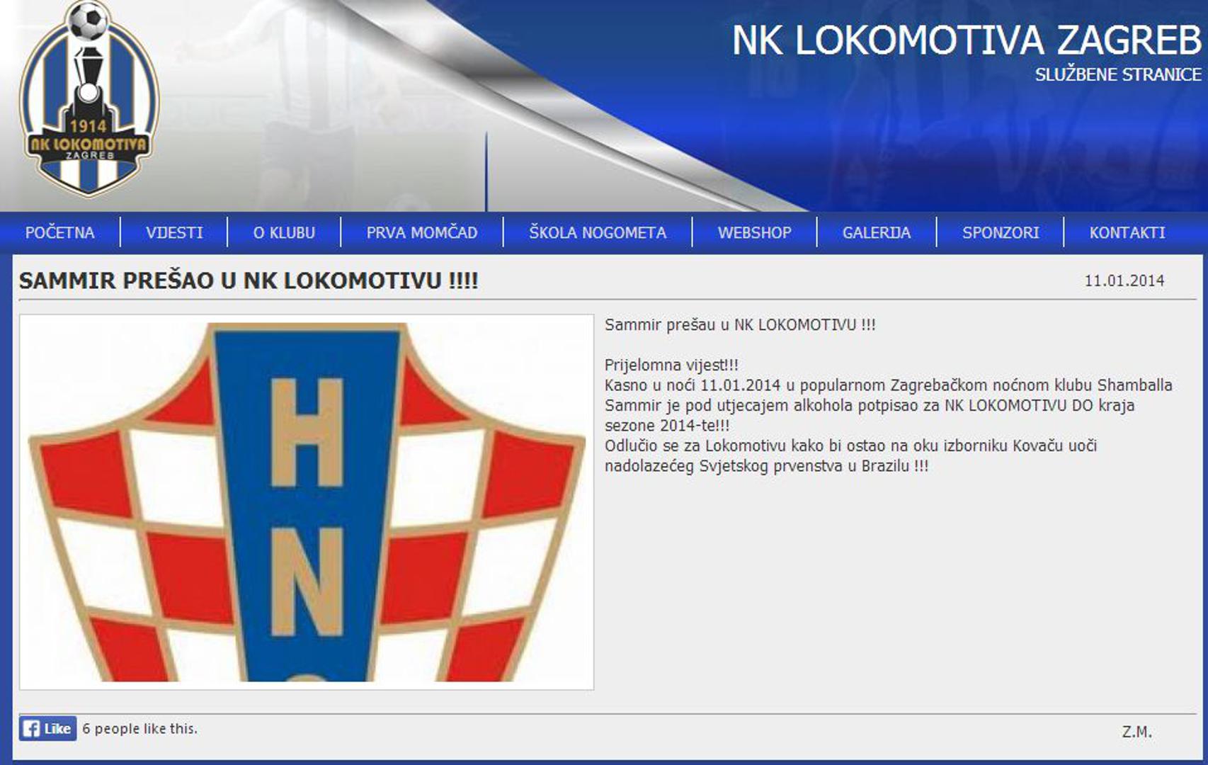Click the article date 11.01.2014
1208x765 pixels.
1124,280
